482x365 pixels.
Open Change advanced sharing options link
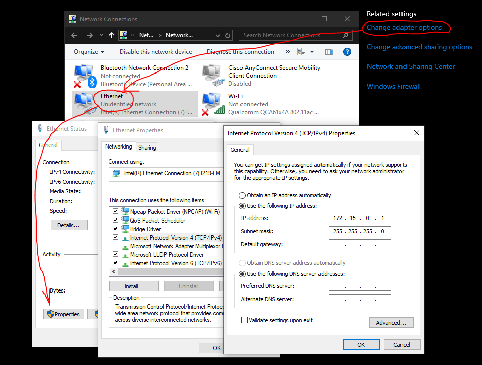[419, 47]
